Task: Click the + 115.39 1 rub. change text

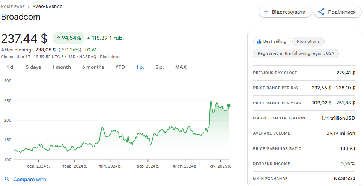Action: (x=105, y=38)
